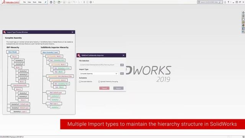Enable the Exclude Materials checkbox
This screenshot has height=138, width=245.
click(80, 82)
